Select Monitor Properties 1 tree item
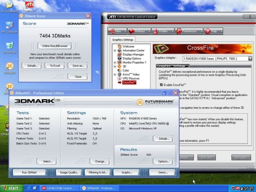 pyautogui.click(x=134, y=62)
